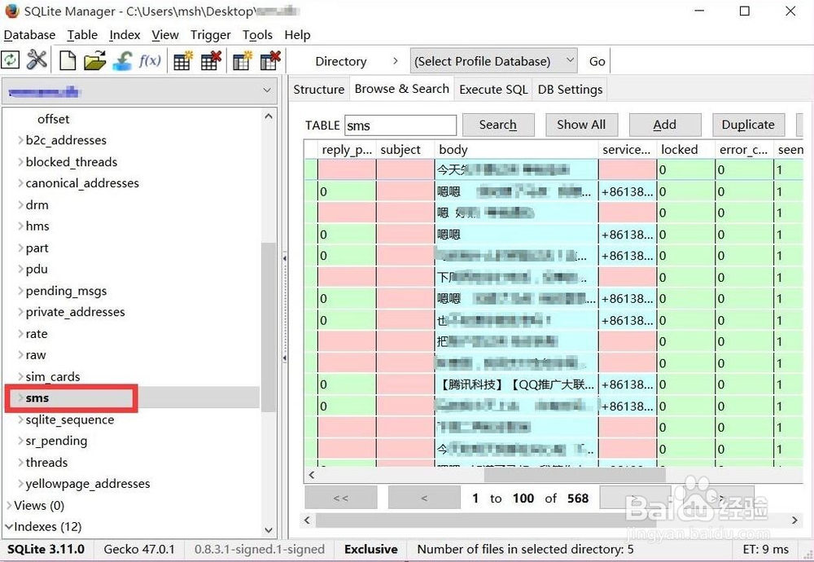Expand the Views (0) node

coord(9,505)
